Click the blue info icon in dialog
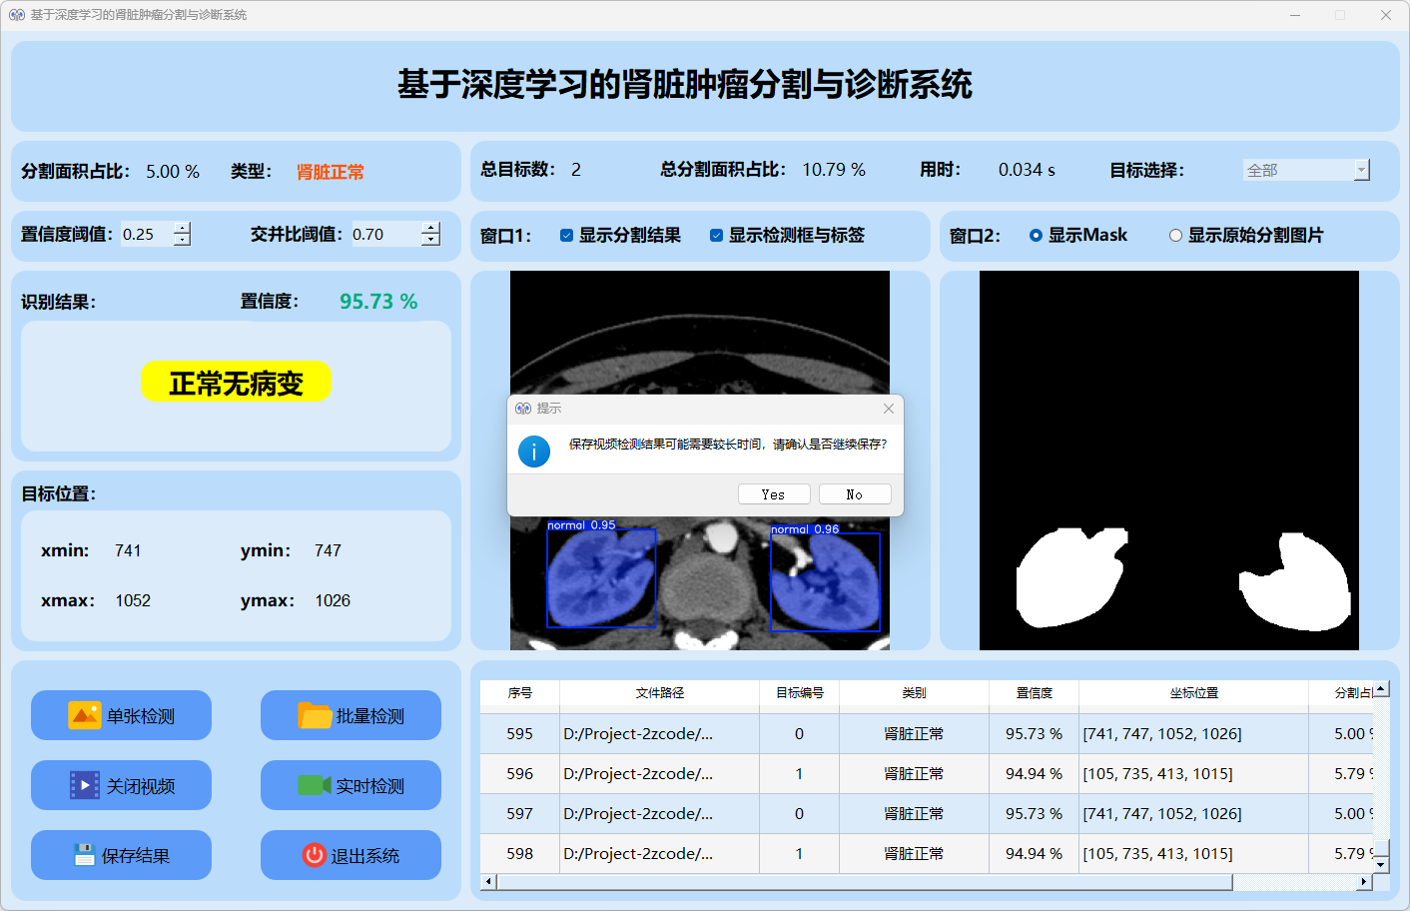 534,452
